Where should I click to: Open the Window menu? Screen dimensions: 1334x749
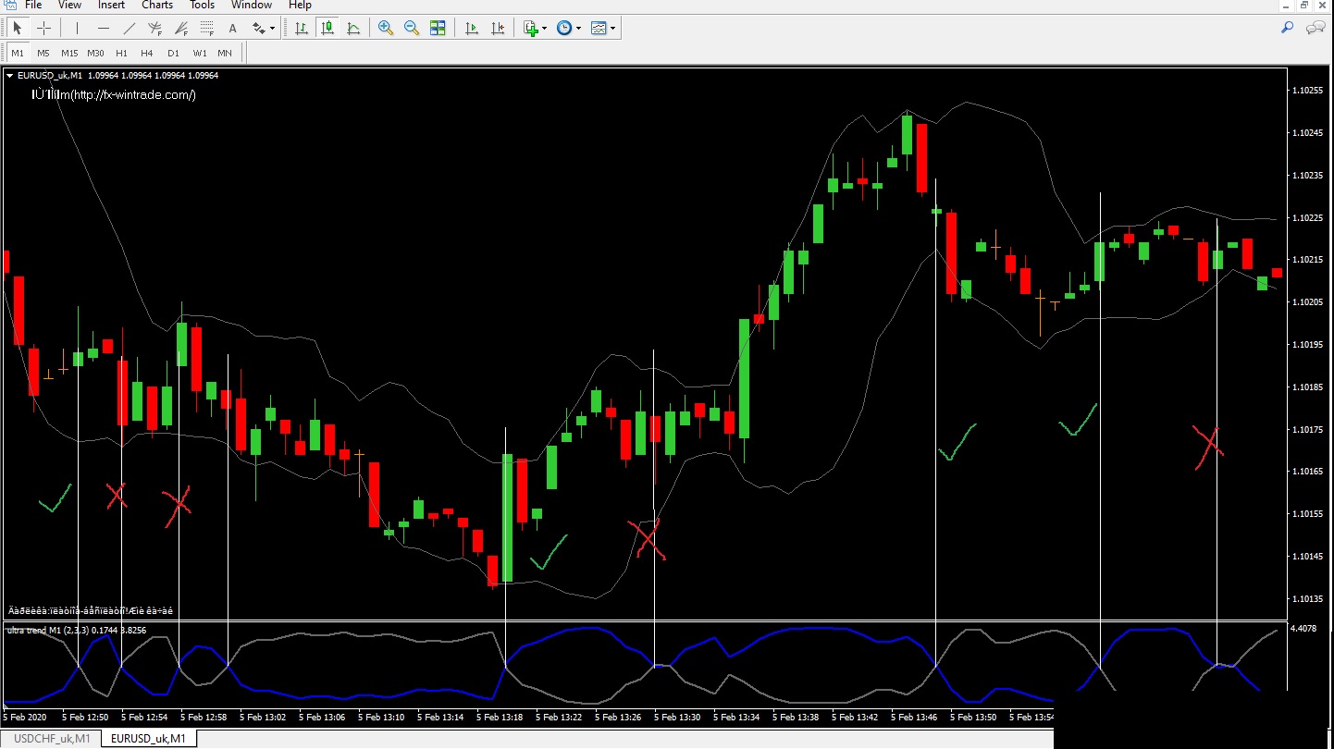coord(252,5)
